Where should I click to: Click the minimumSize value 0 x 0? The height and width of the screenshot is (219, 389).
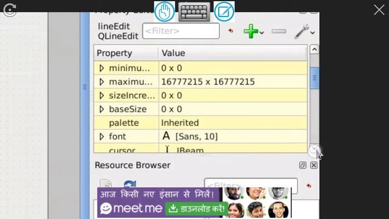(171, 68)
